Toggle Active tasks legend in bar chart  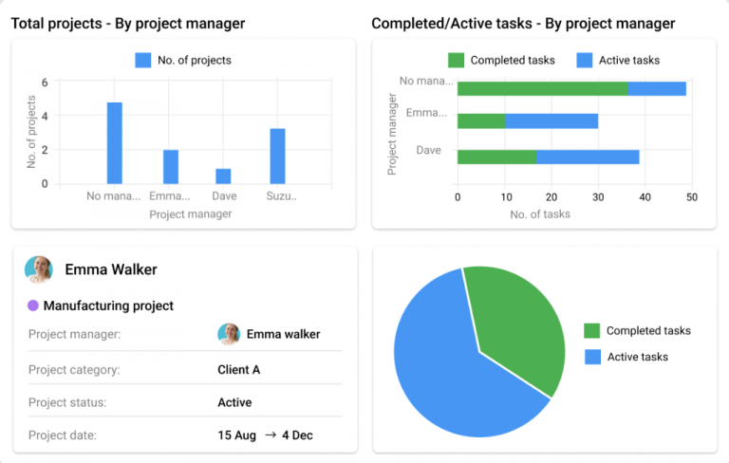[585, 61]
